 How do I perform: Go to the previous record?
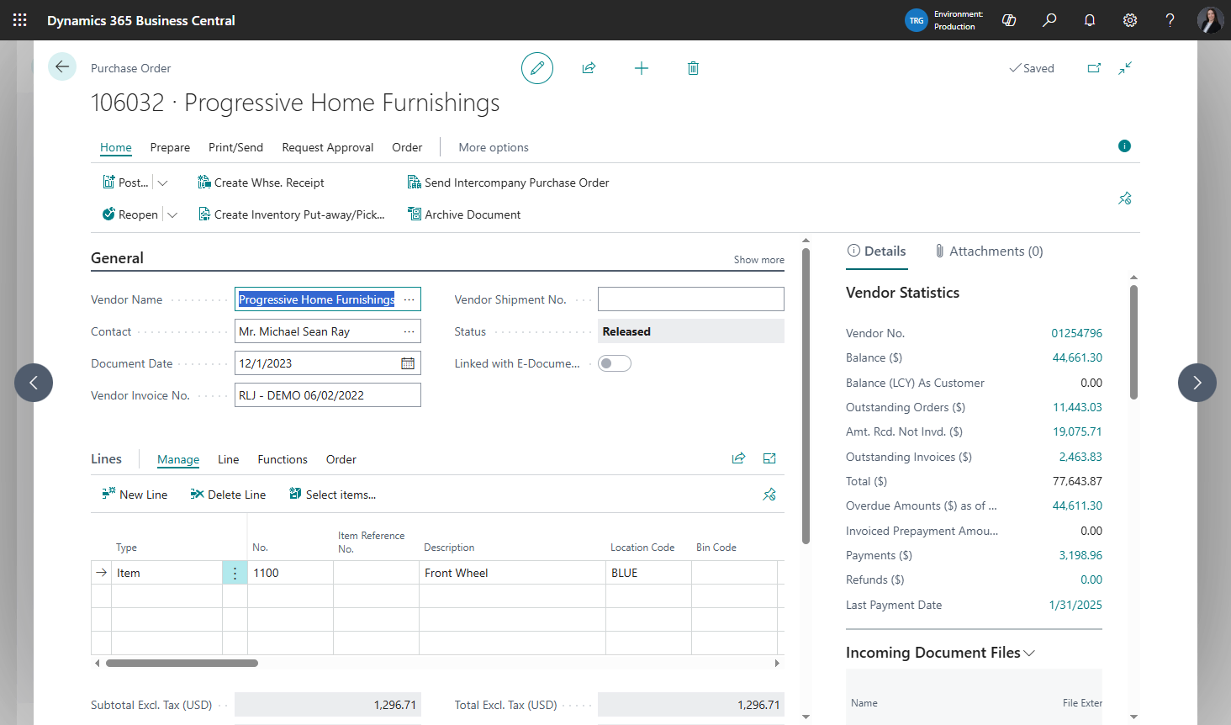[x=34, y=383]
